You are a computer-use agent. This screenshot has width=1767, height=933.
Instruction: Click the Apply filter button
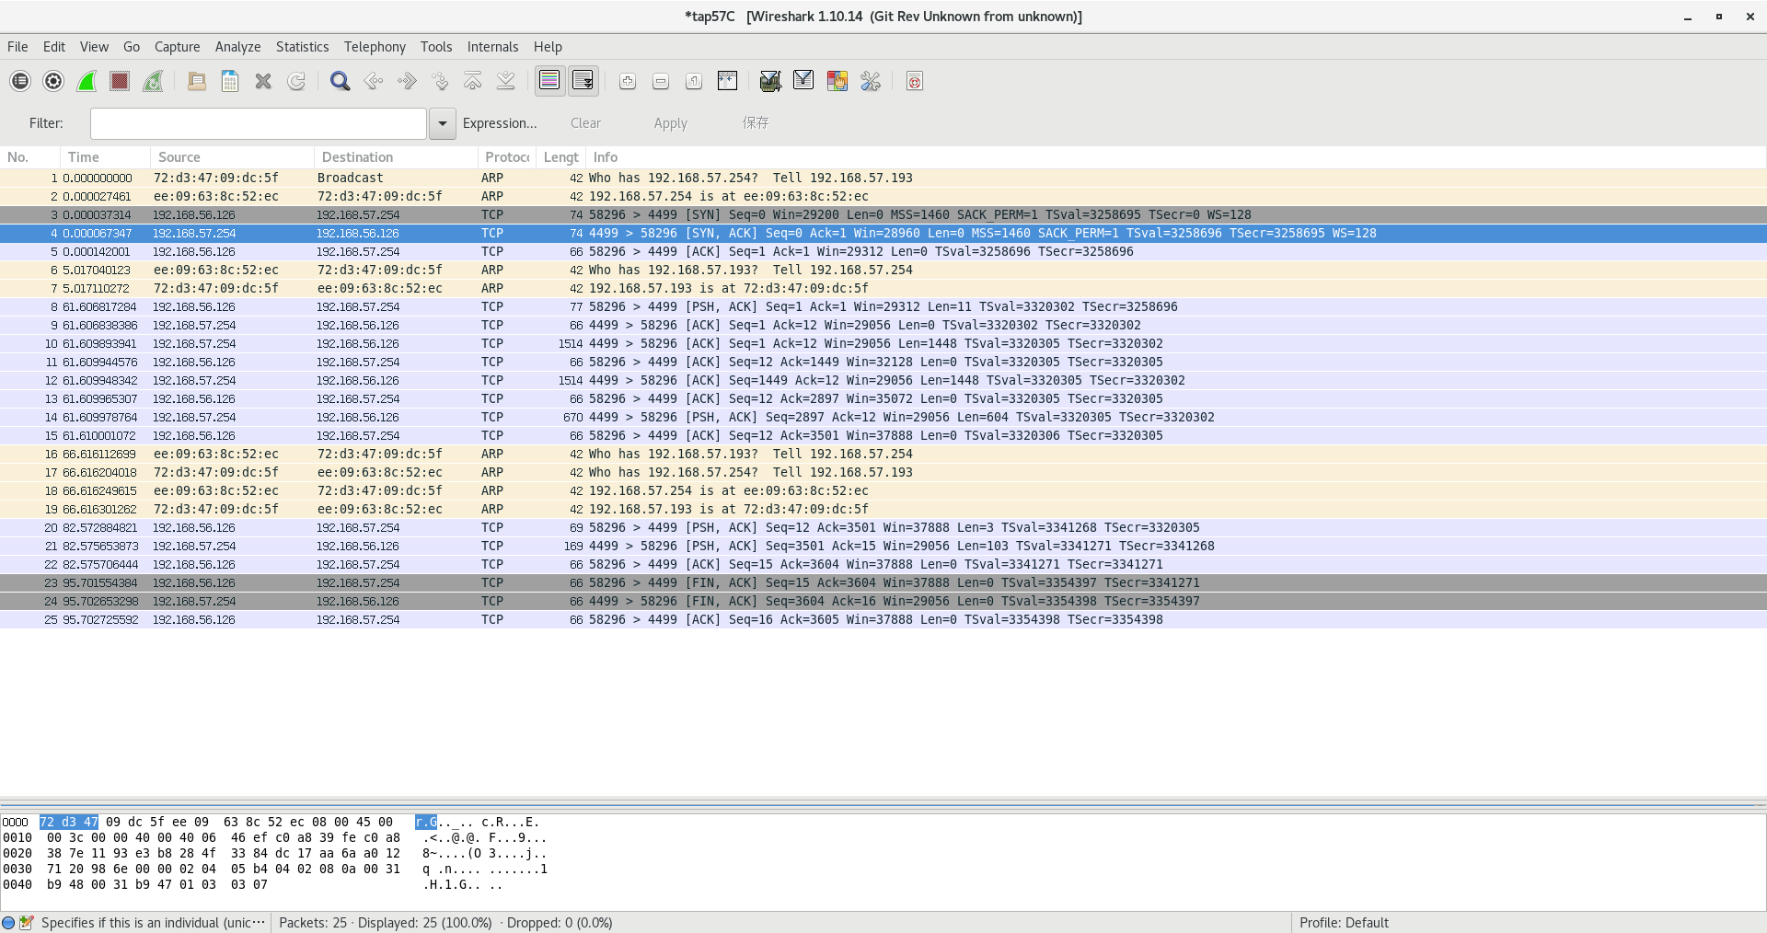tap(670, 123)
